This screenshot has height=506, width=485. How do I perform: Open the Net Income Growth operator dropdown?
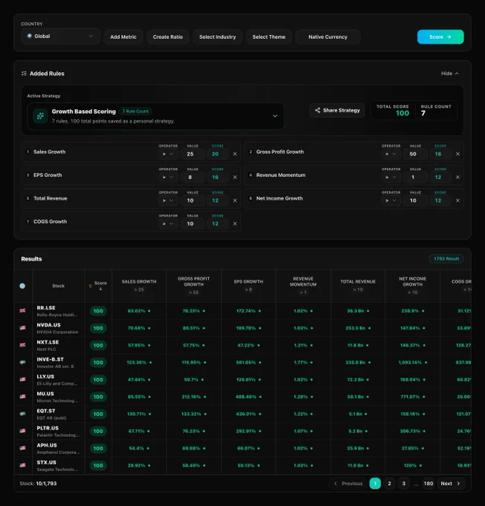click(391, 201)
